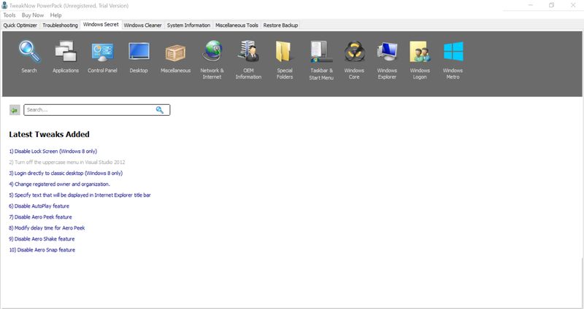Open the Help menu

point(56,15)
